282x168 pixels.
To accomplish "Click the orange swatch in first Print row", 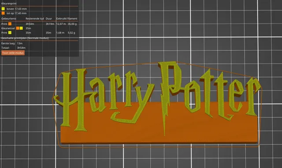I will [10, 24].
